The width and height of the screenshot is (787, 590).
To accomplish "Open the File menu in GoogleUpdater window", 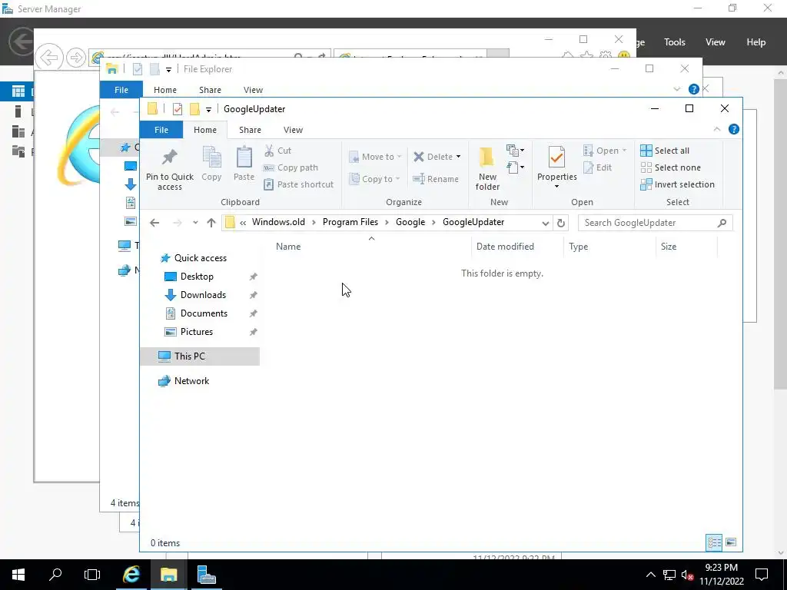I will tap(161, 129).
